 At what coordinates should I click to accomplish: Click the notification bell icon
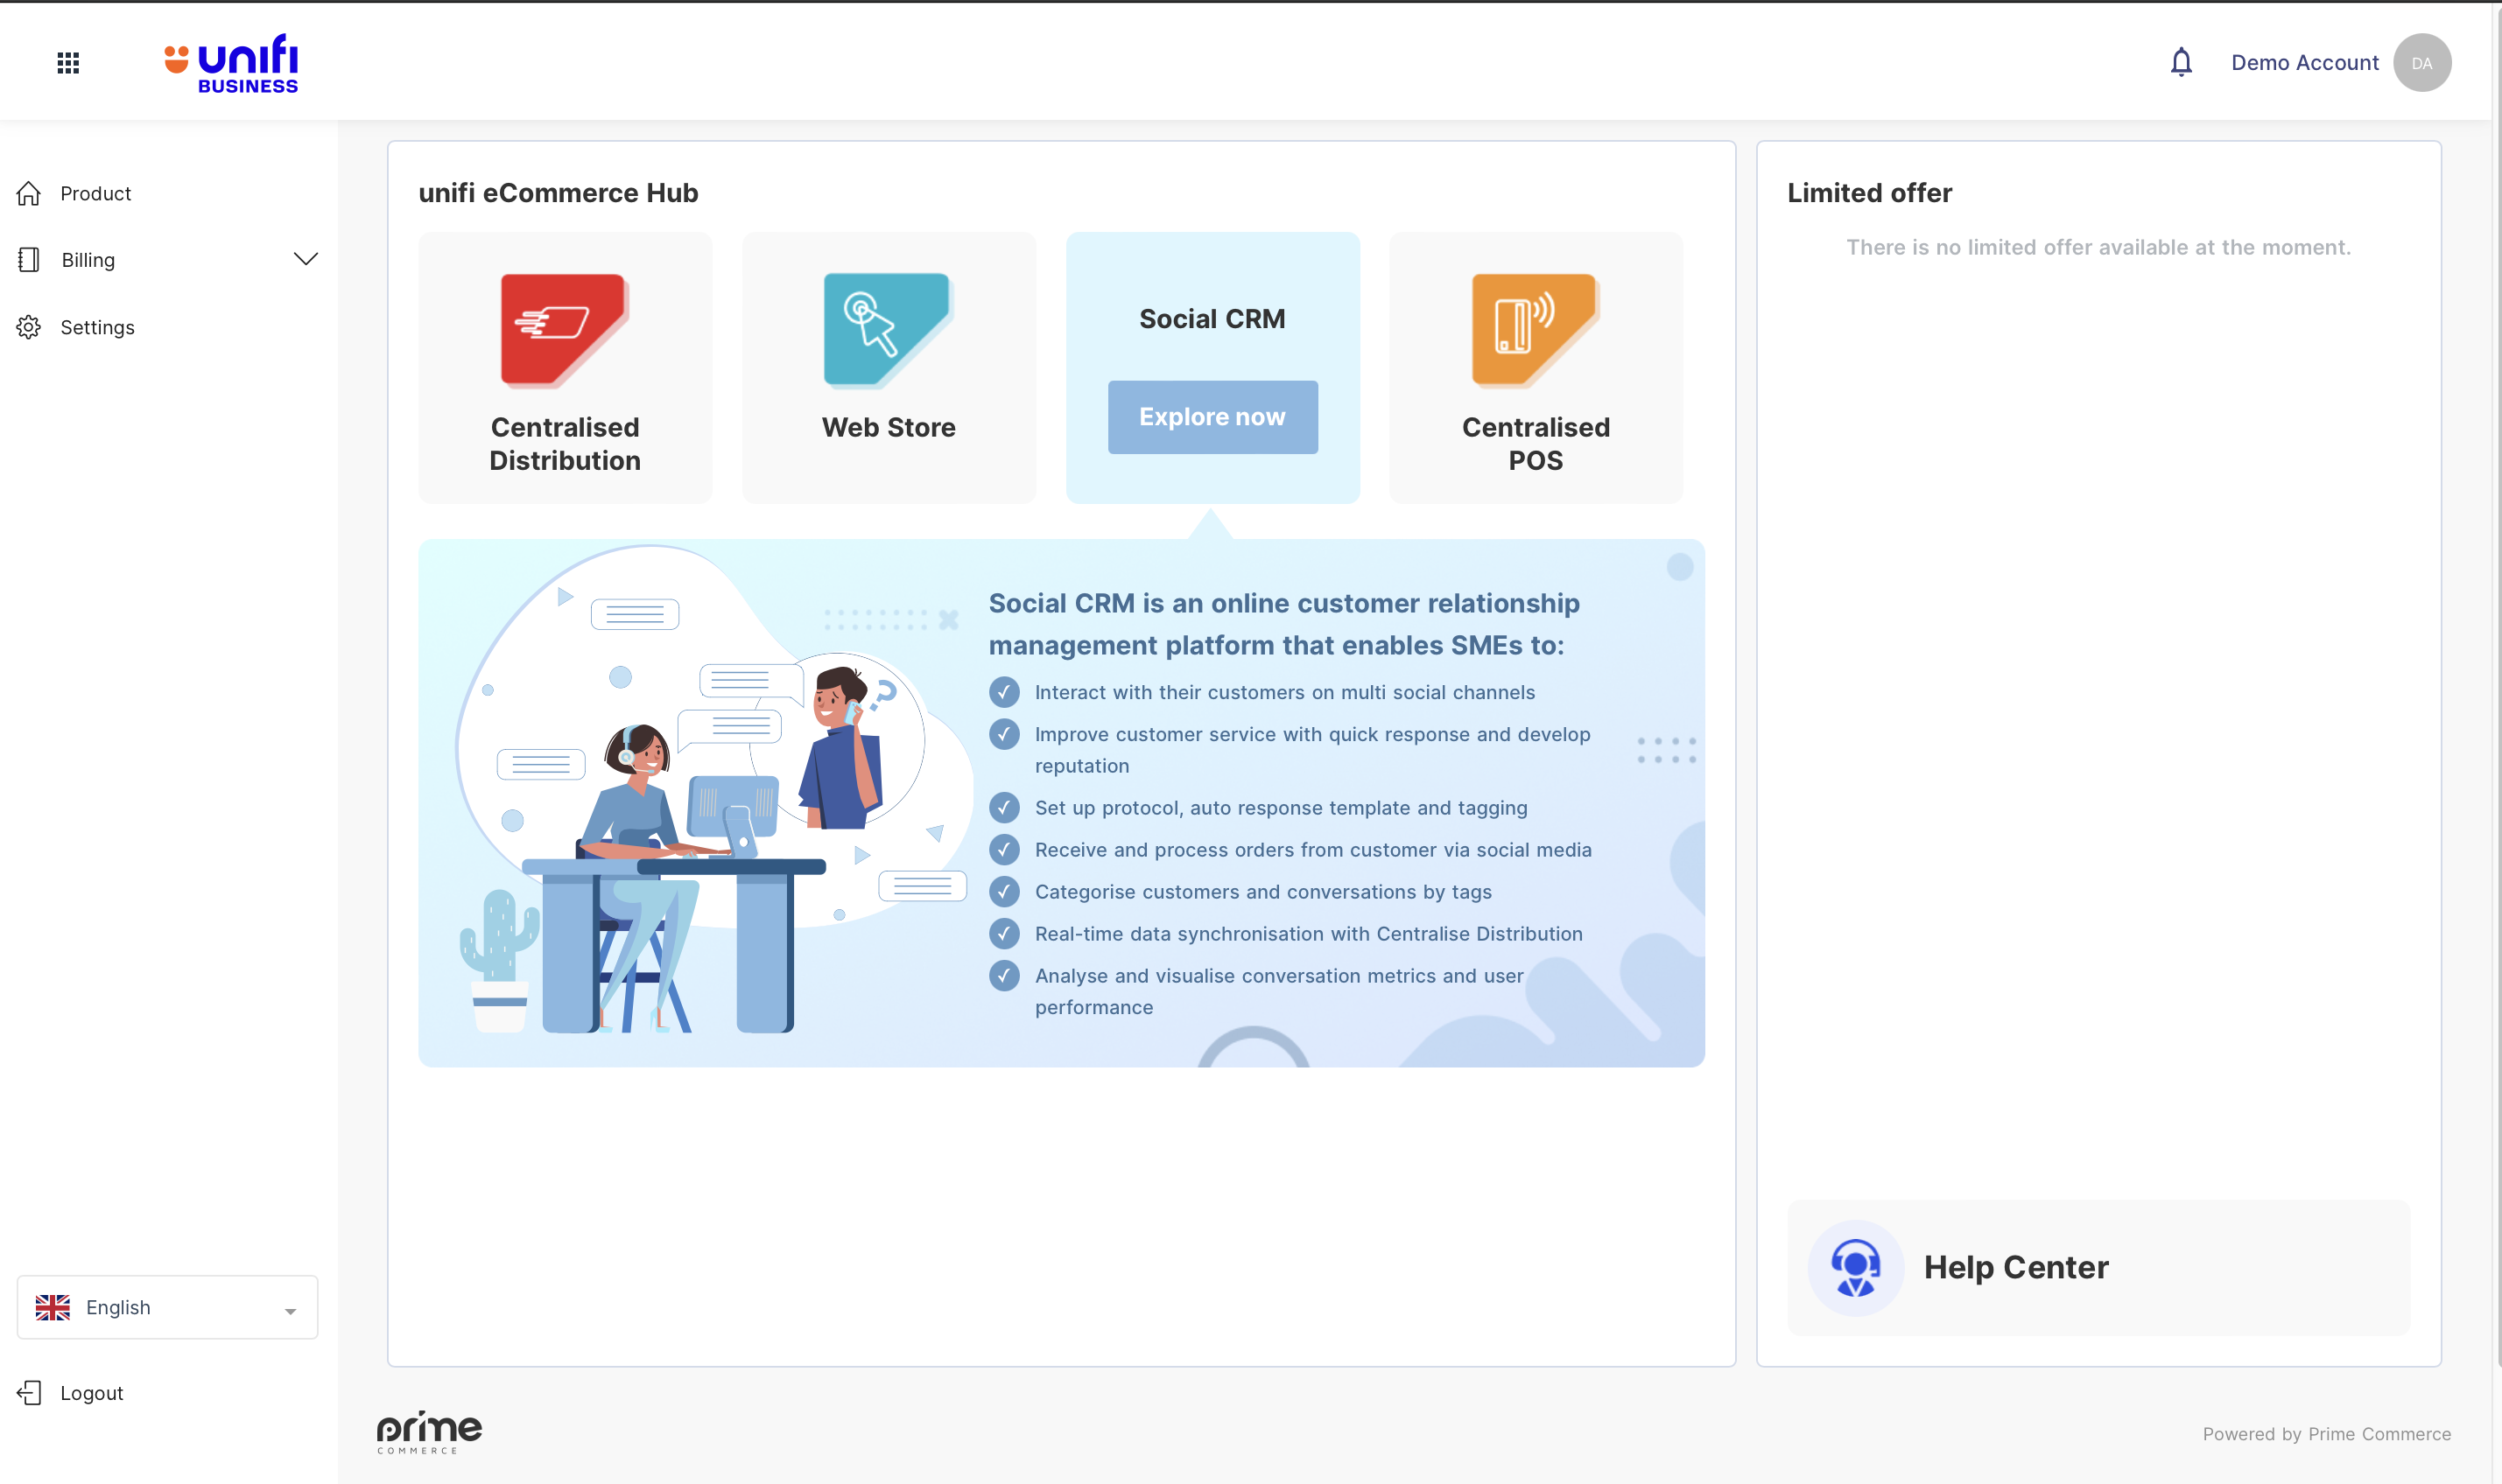(2181, 63)
